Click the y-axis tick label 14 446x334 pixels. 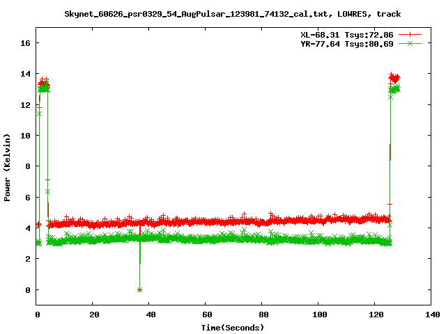click(25, 74)
